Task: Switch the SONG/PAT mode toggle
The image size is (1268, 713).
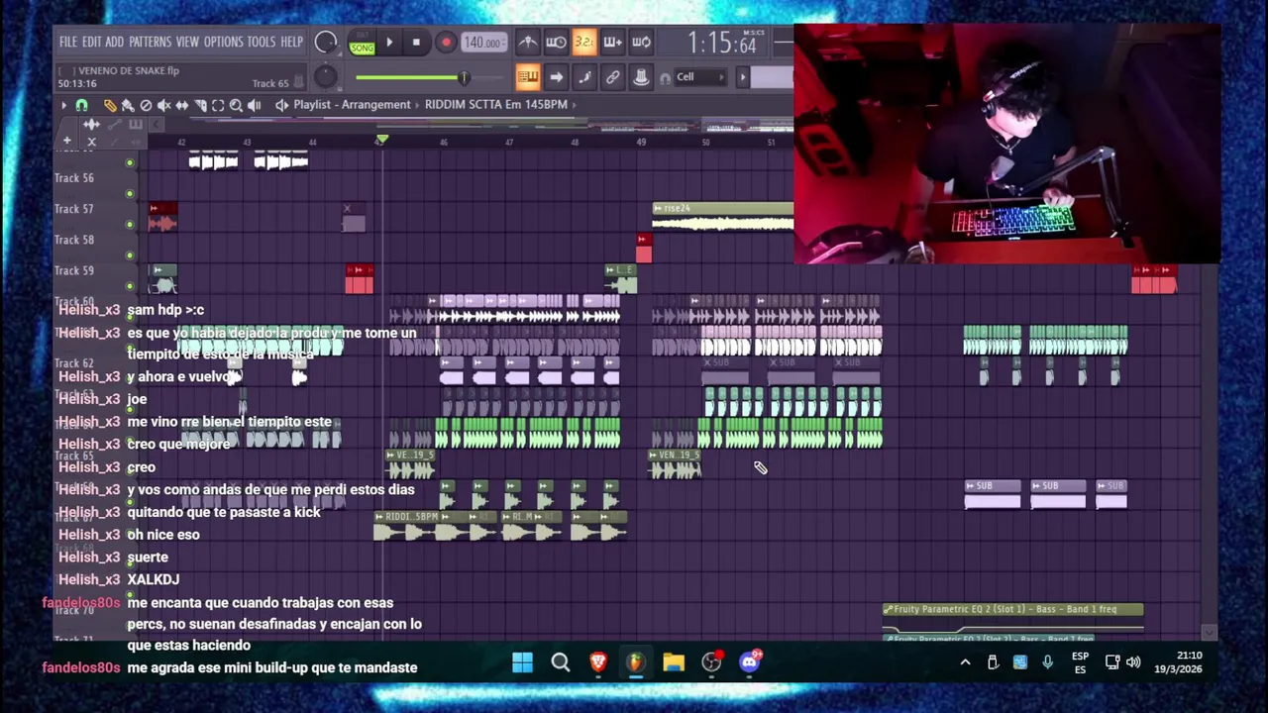Action: coord(362,44)
